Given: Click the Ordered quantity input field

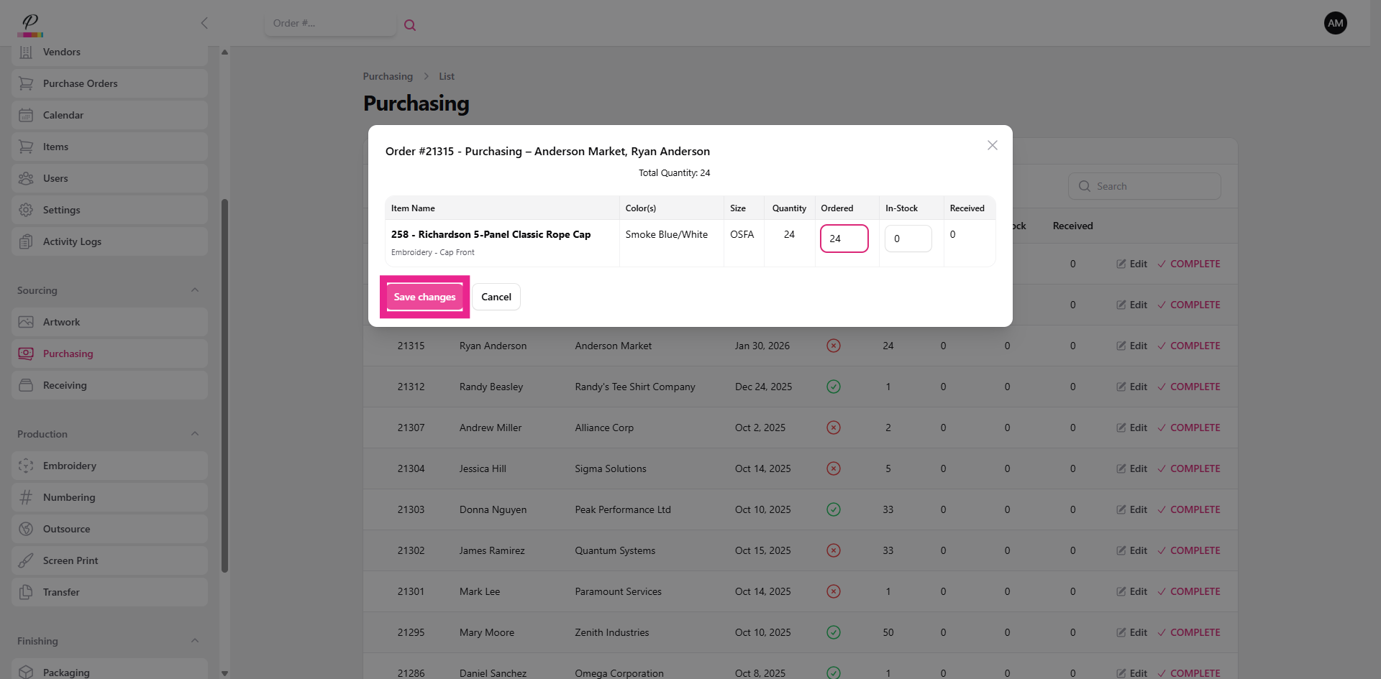Looking at the screenshot, I should [x=844, y=239].
